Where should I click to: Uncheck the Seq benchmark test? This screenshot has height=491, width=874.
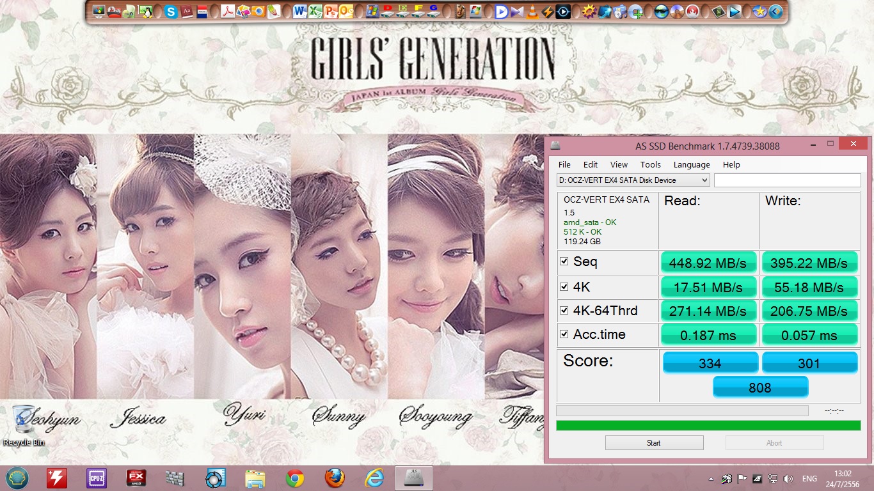coord(564,261)
